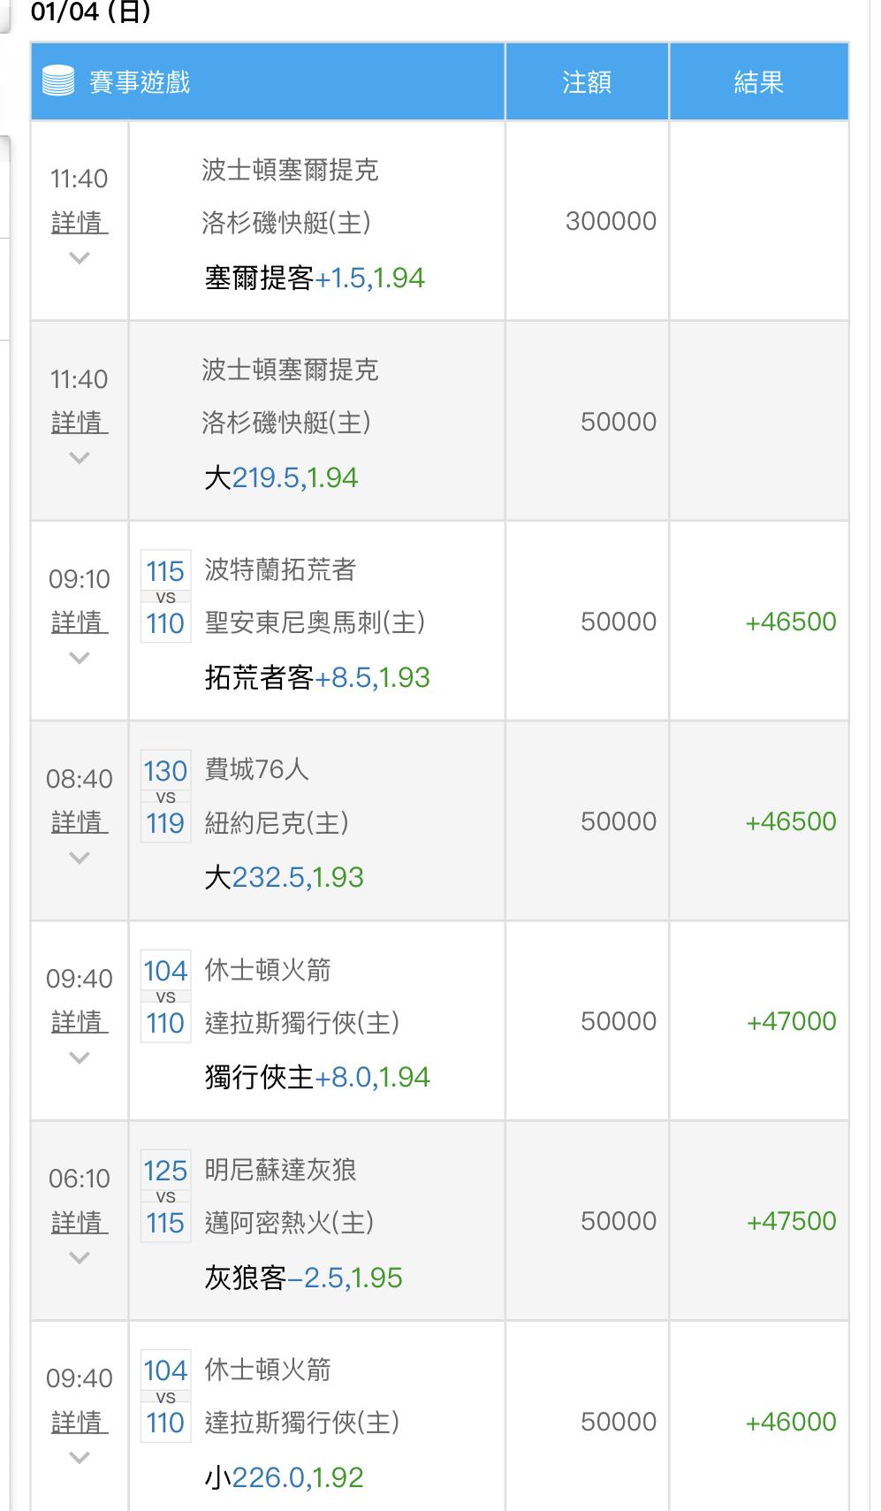Expand chevron under Trail Blazers bet row
Image resolution: width=881 pixels, height=1511 pixels.
tap(80, 658)
